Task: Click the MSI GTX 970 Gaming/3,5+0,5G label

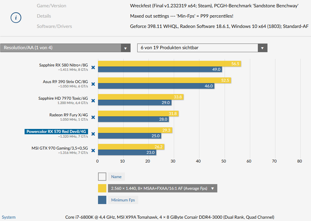Action: pos(60,148)
